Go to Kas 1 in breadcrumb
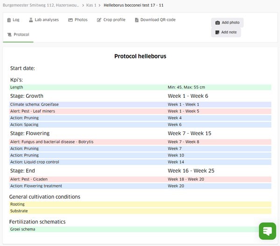 (92, 5)
